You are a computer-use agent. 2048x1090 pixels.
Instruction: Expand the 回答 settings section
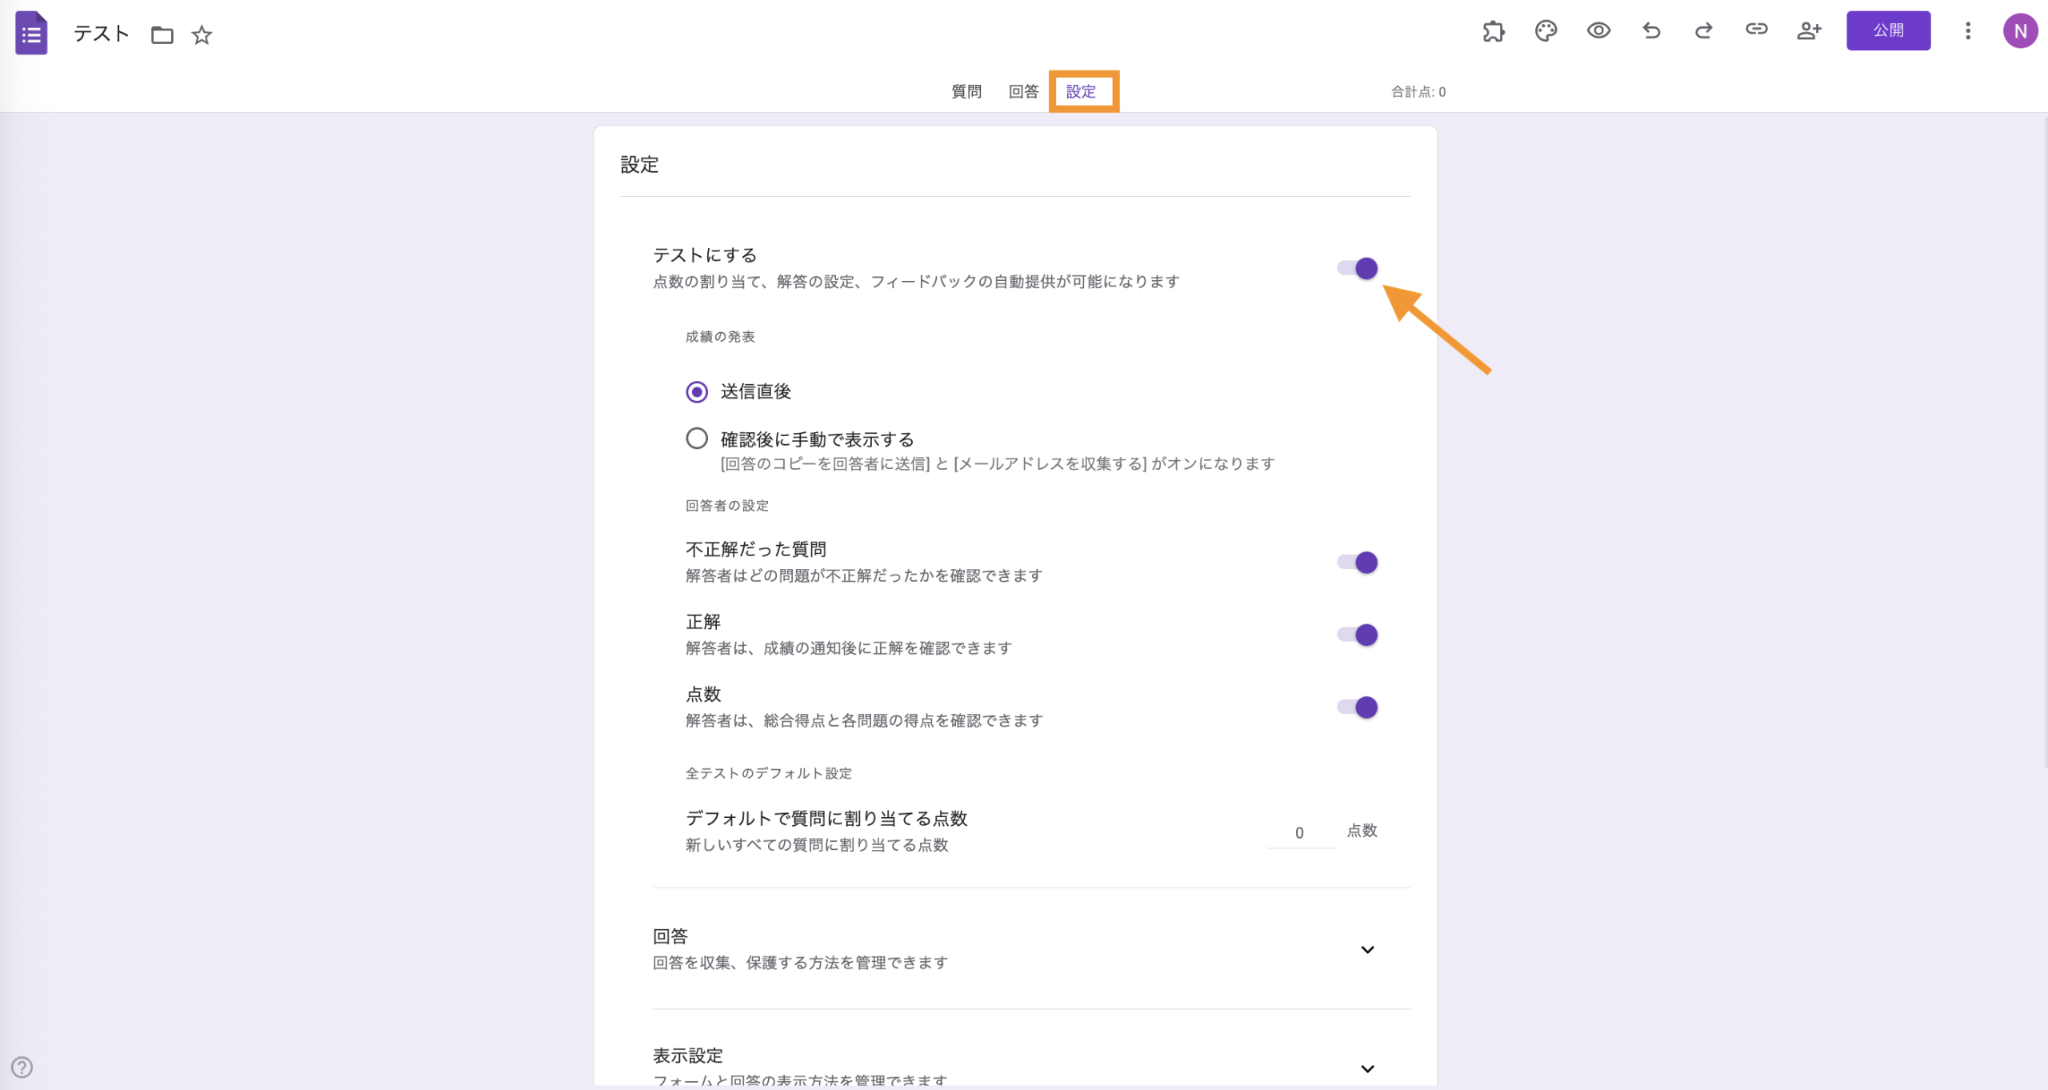pyautogui.click(x=1369, y=949)
